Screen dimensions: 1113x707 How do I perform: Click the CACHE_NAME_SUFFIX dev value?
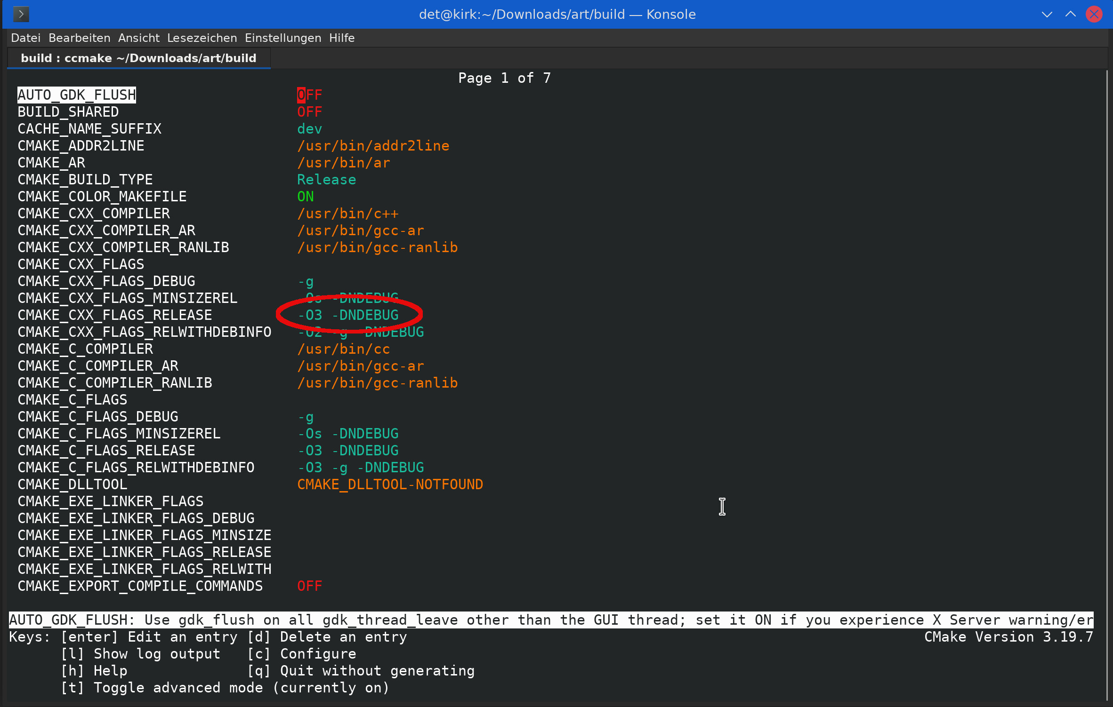click(309, 129)
